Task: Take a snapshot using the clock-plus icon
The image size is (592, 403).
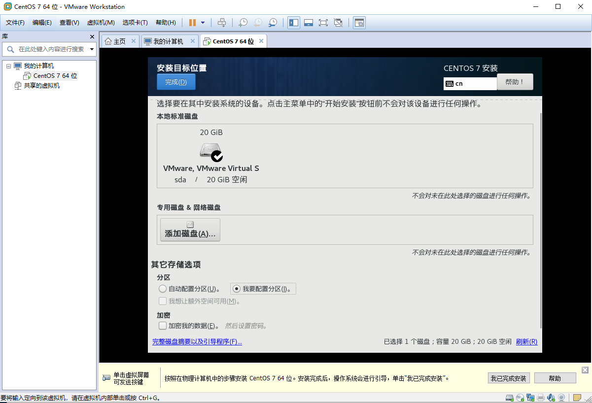Action: click(243, 23)
